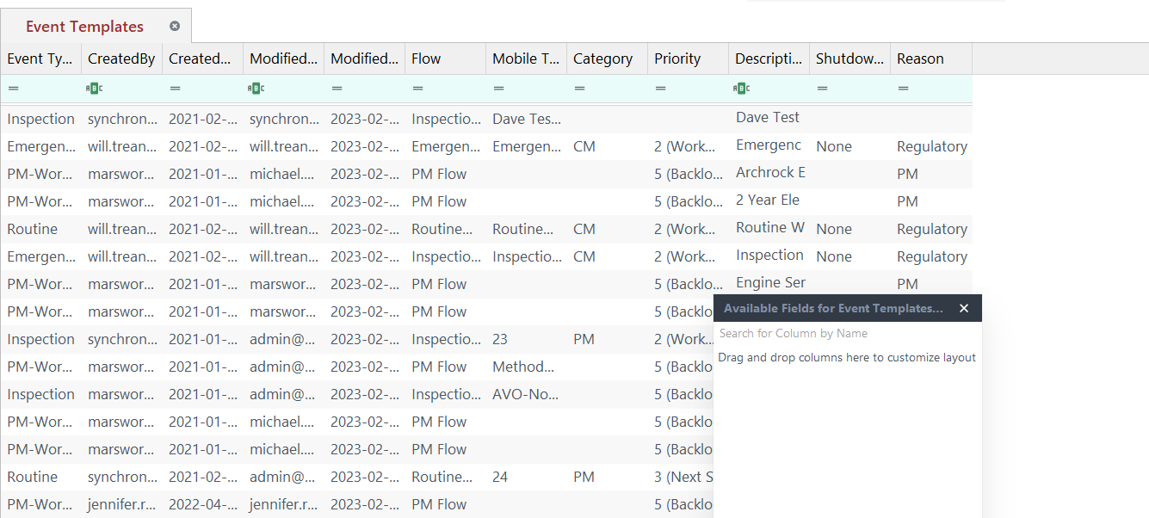Sort by the Reason column header
The image size is (1149, 518).
(x=930, y=59)
